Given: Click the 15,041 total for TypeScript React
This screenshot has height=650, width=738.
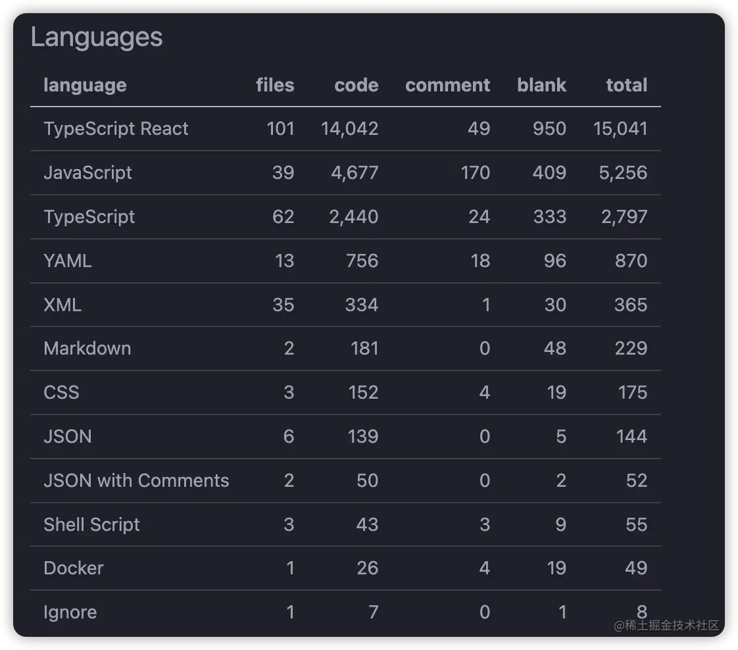Looking at the screenshot, I should pyautogui.click(x=620, y=128).
